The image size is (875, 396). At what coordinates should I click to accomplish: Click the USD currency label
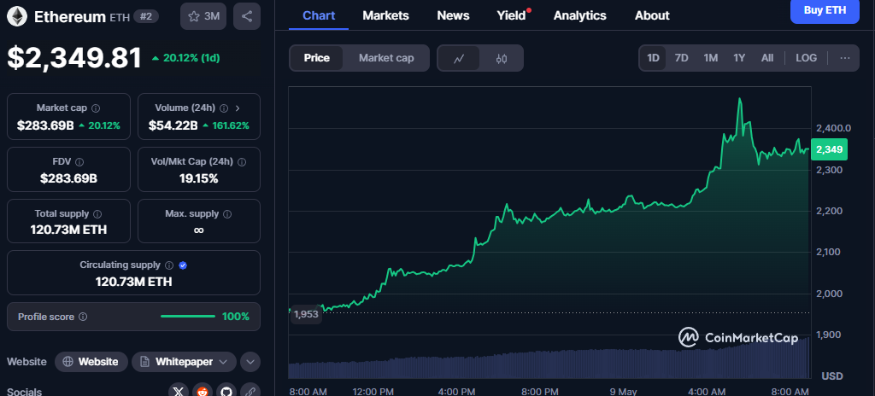(832, 376)
